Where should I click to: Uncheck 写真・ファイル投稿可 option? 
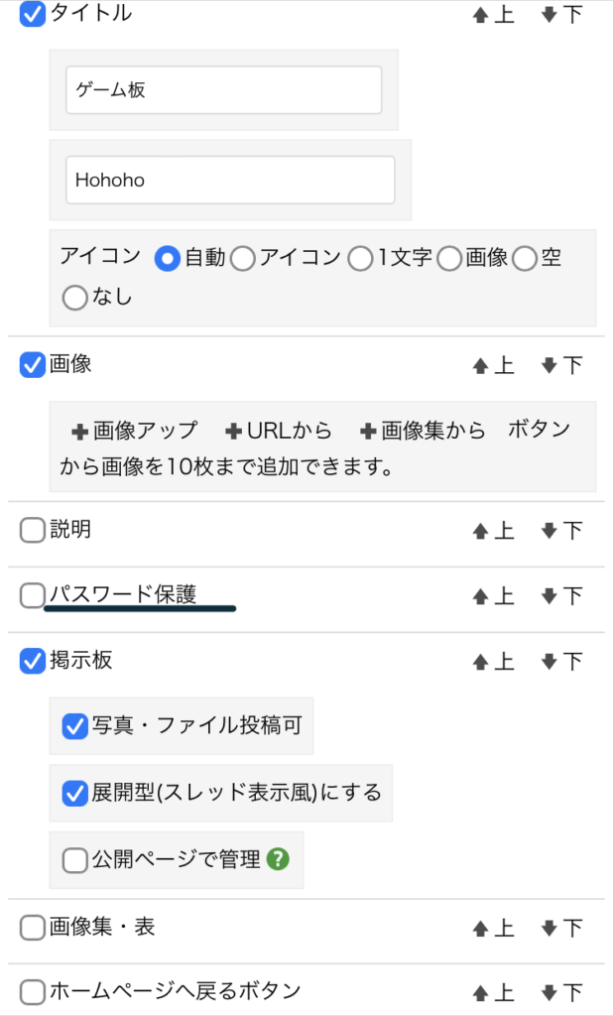(75, 726)
